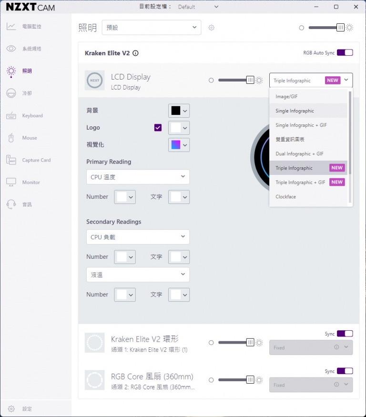This screenshot has width=366, height=417.
Task: Open the Secondary Readings CPU load dropdown
Action: point(138,237)
